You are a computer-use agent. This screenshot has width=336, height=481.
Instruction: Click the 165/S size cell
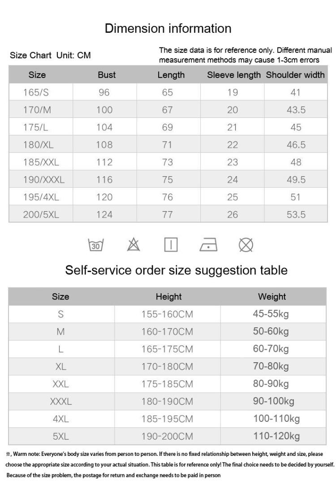(37, 92)
